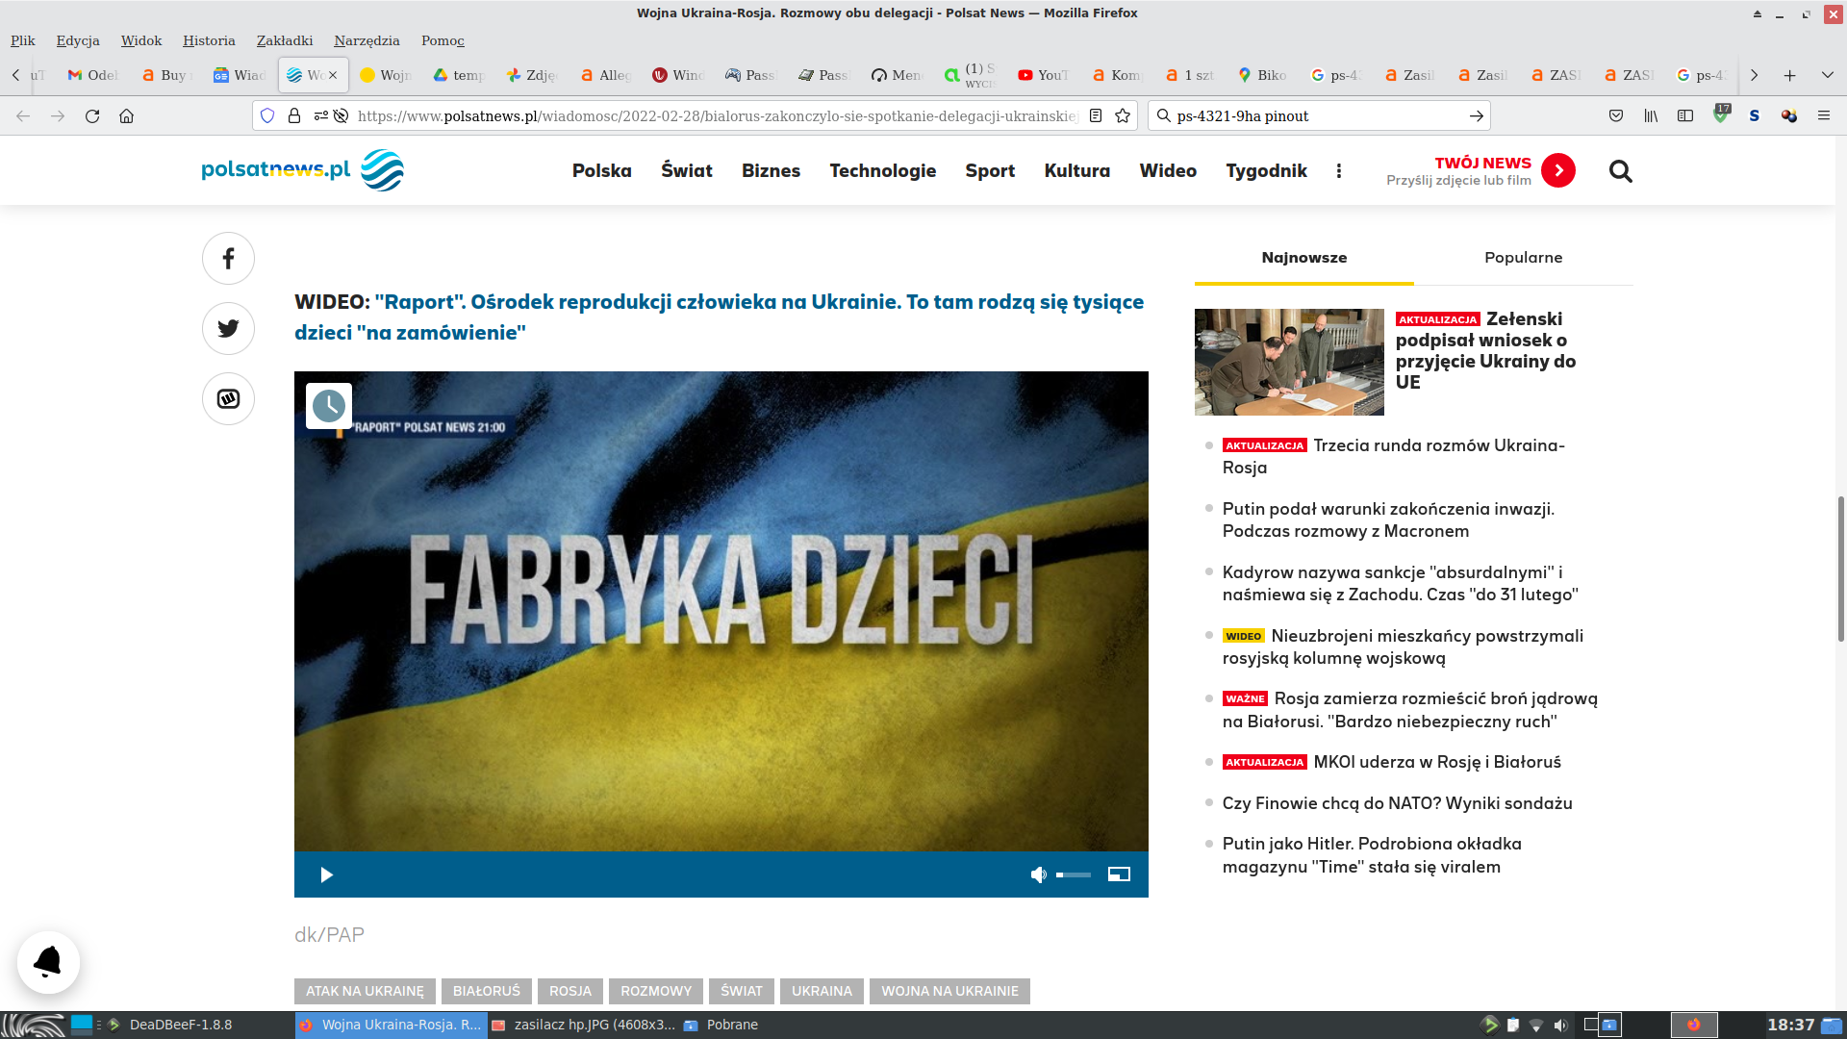
Task: Play the Fabryka Dzieci video
Action: coord(326,874)
